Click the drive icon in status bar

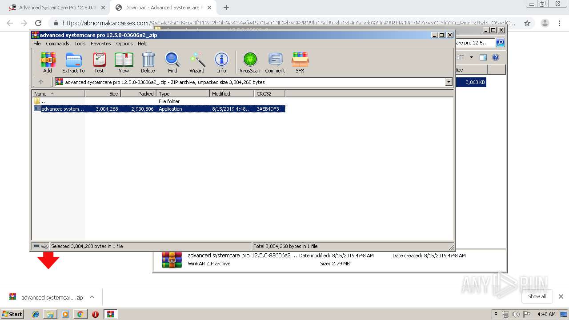pyautogui.click(x=36, y=246)
